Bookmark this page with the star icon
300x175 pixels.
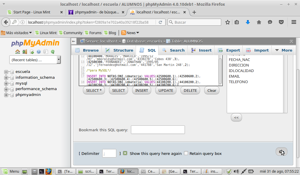point(228,22)
